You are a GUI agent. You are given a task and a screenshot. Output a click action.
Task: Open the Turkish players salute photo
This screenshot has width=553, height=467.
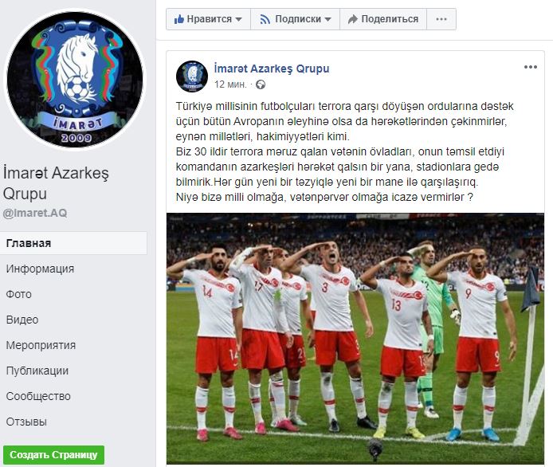tap(355, 339)
